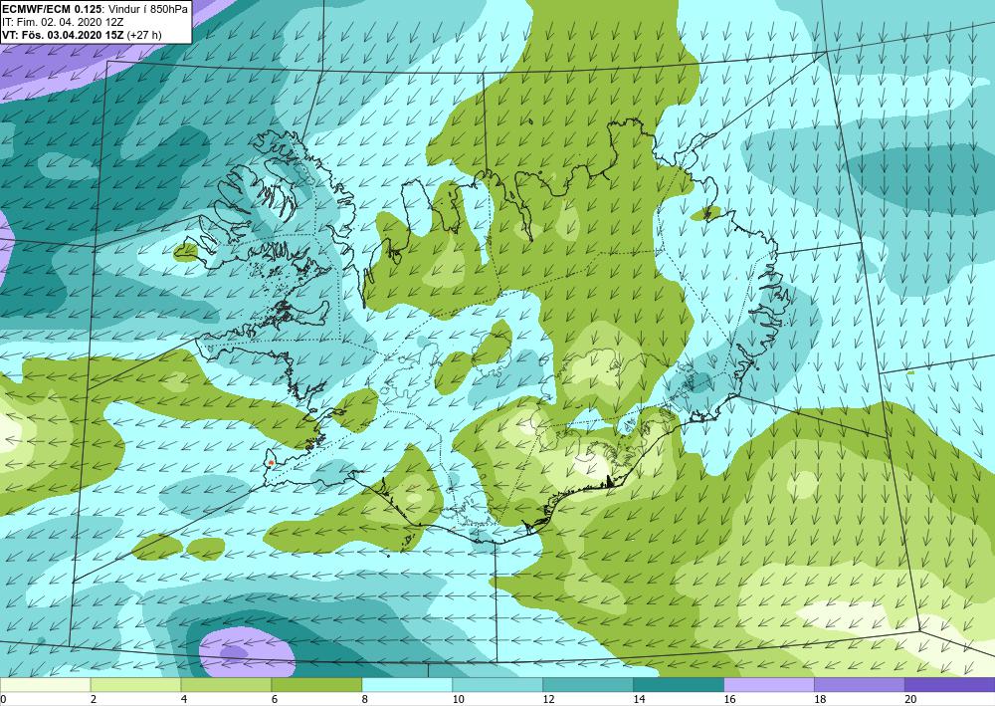Click the '(+27 h)' forecast offset text

pyautogui.click(x=144, y=35)
